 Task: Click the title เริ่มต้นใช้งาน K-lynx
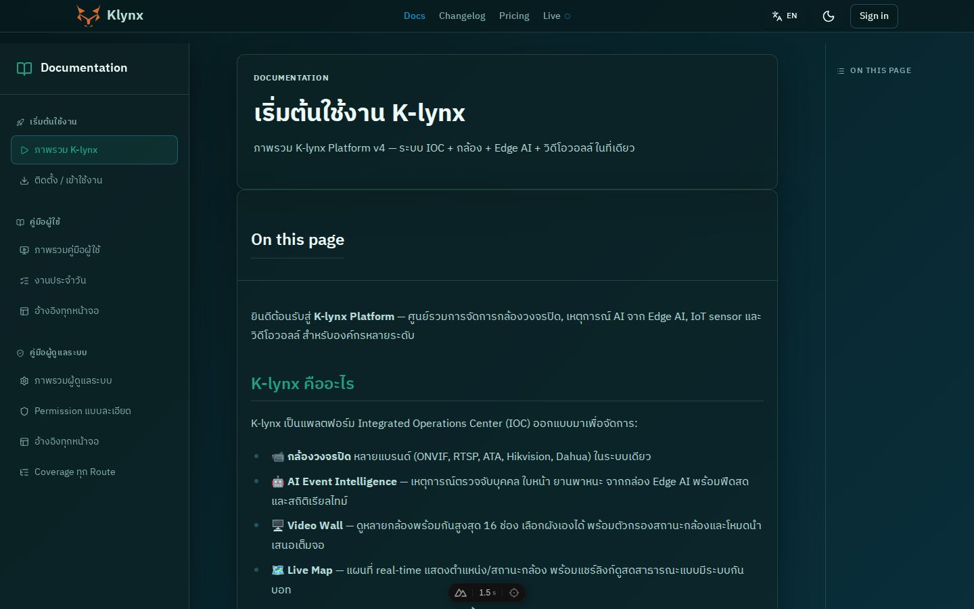coord(359,112)
